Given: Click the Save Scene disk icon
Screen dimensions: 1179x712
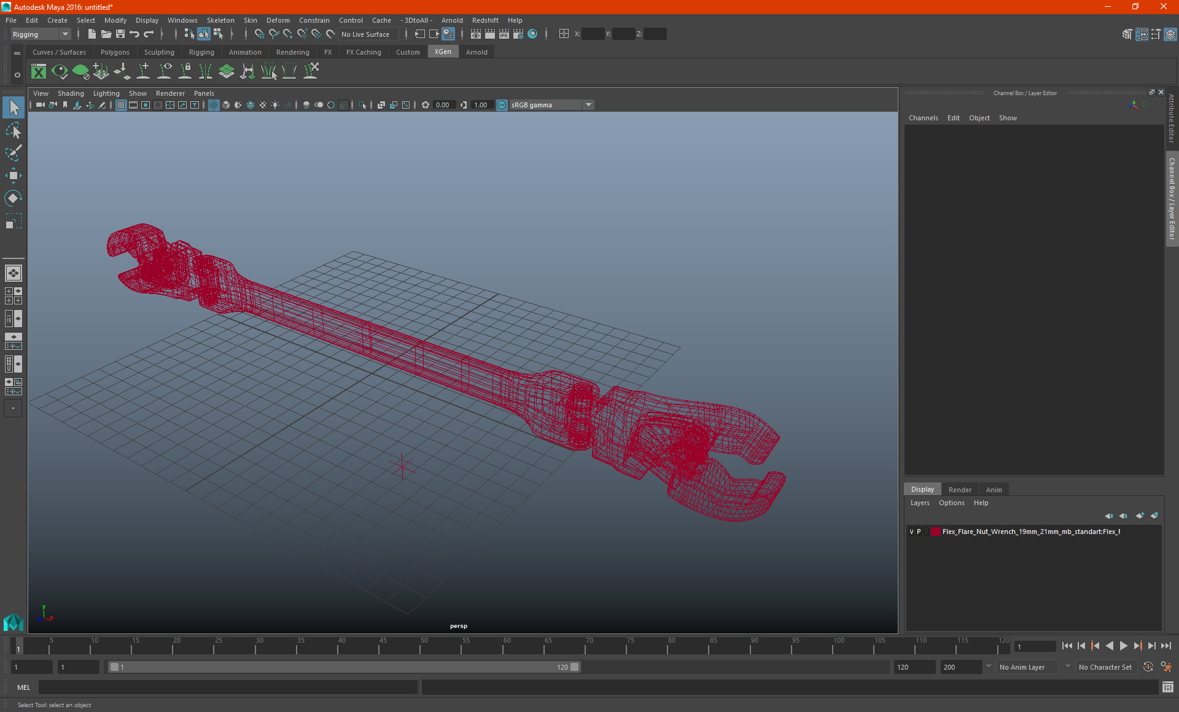Looking at the screenshot, I should [x=120, y=34].
